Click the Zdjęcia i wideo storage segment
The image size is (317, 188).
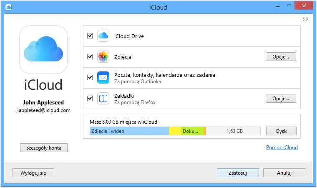click(129, 131)
